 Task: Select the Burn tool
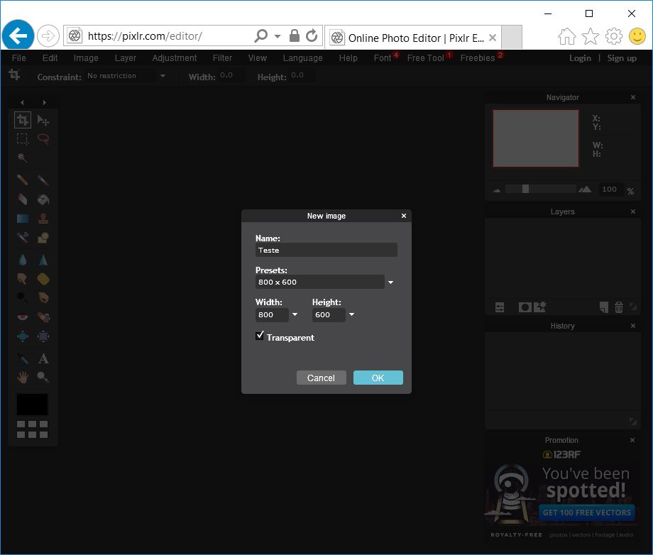[43, 297]
